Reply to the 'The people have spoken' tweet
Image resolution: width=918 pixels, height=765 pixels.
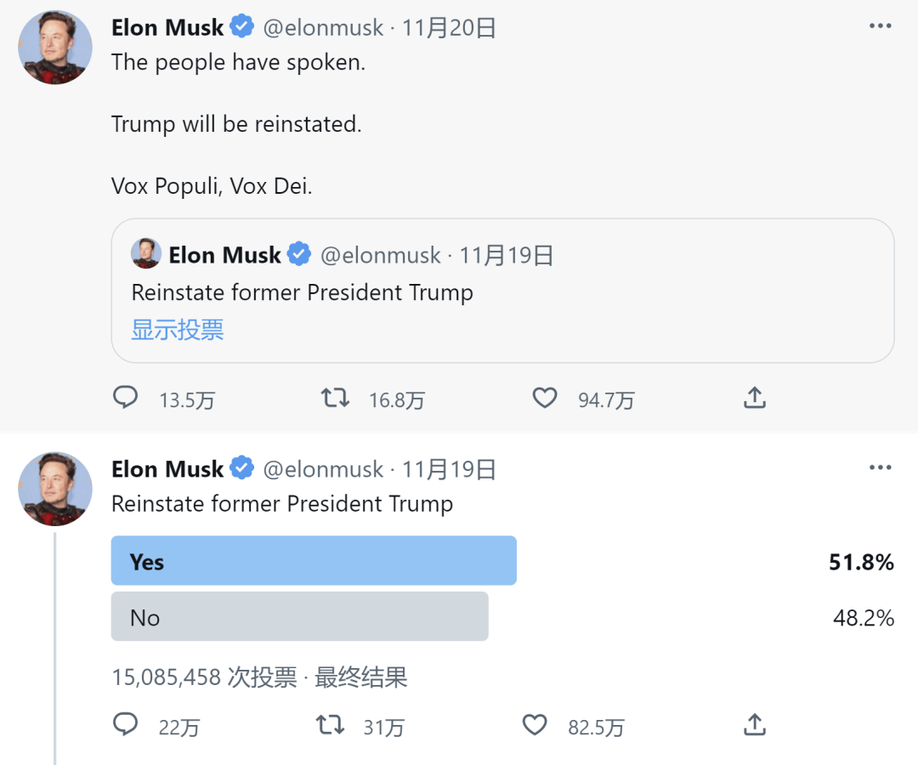(126, 398)
